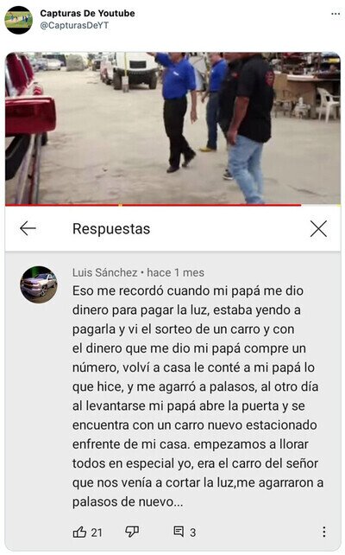Open the @CapturasDeYT handle link
The width and height of the screenshot is (345, 555).
[74, 25]
